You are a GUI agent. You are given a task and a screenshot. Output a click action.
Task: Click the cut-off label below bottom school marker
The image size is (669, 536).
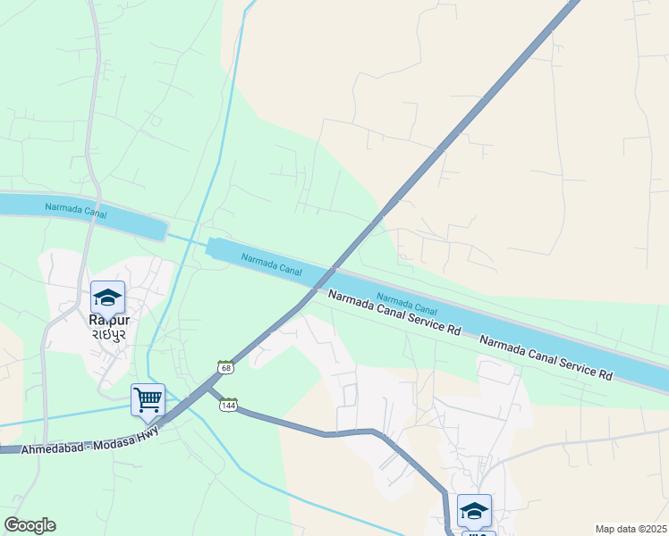coord(478,533)
